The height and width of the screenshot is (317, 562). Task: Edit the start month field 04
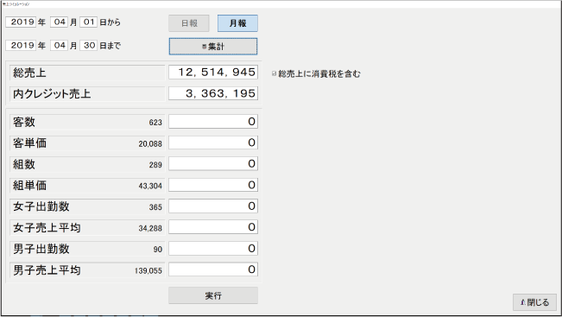click(60, 22)
